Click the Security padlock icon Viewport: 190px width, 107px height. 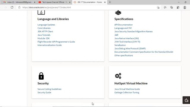click(x=41, y=76)
